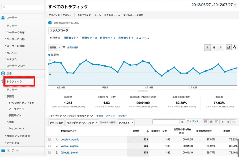Open the エクスプローラ tab
This screenshot has width=239, height=157.
(59, 31)
